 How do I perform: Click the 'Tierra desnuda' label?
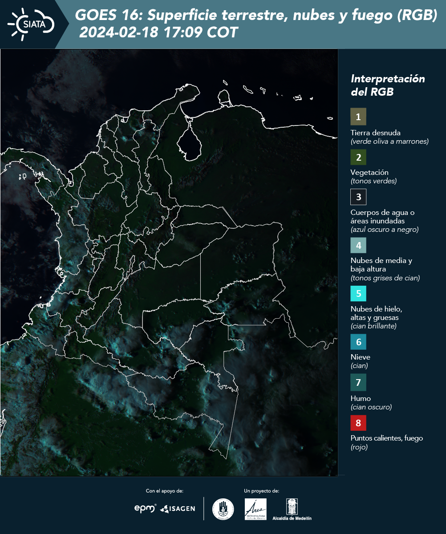[376, 133]
